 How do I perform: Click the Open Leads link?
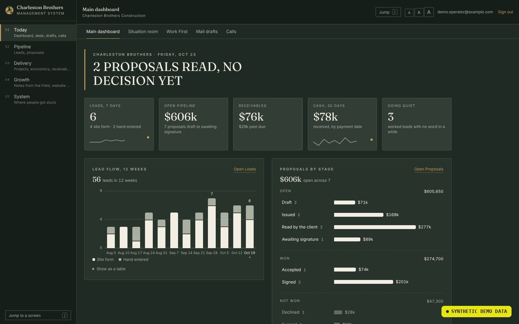(x=245, y=169)
